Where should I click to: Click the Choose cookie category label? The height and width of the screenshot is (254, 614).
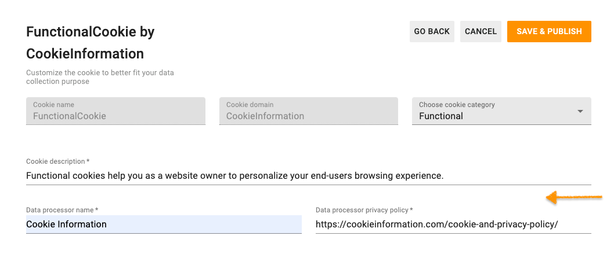tap(457, 105)
